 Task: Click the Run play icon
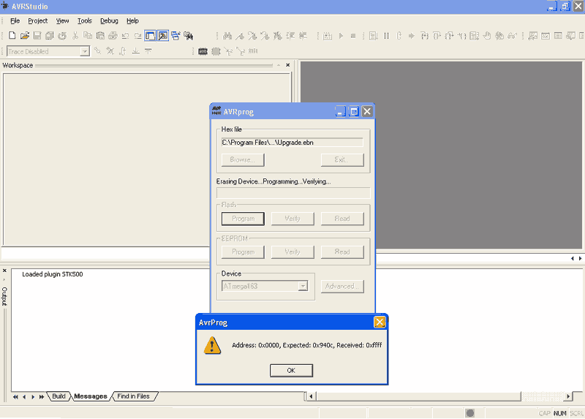pyautogui.click(x=339, y=35)
